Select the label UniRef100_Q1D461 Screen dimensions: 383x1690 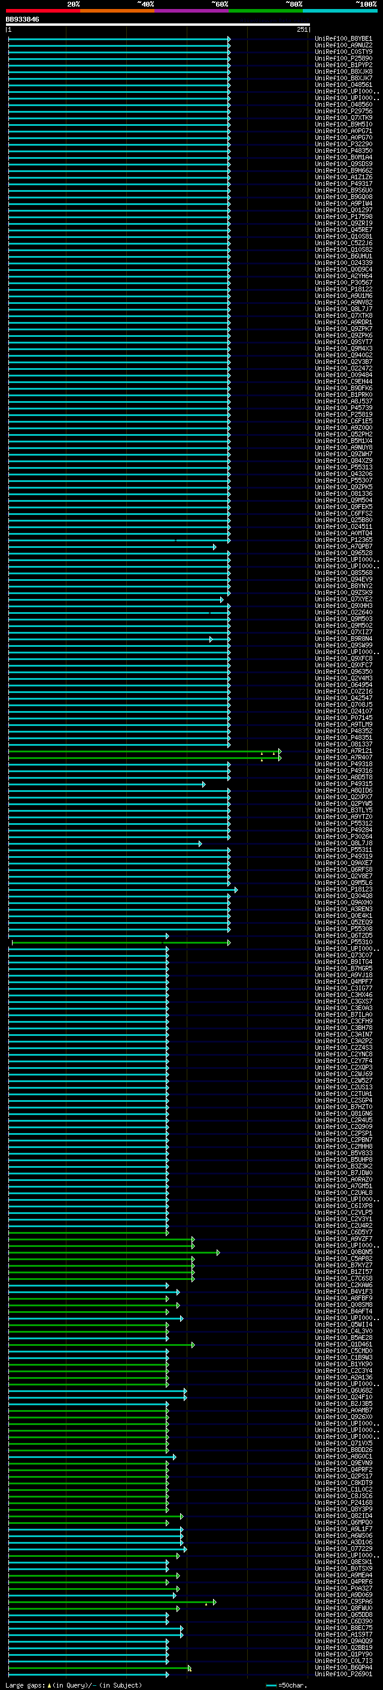click(344, 1344)
